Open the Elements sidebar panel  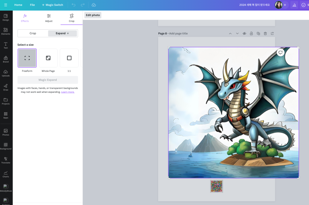(6, 32)
